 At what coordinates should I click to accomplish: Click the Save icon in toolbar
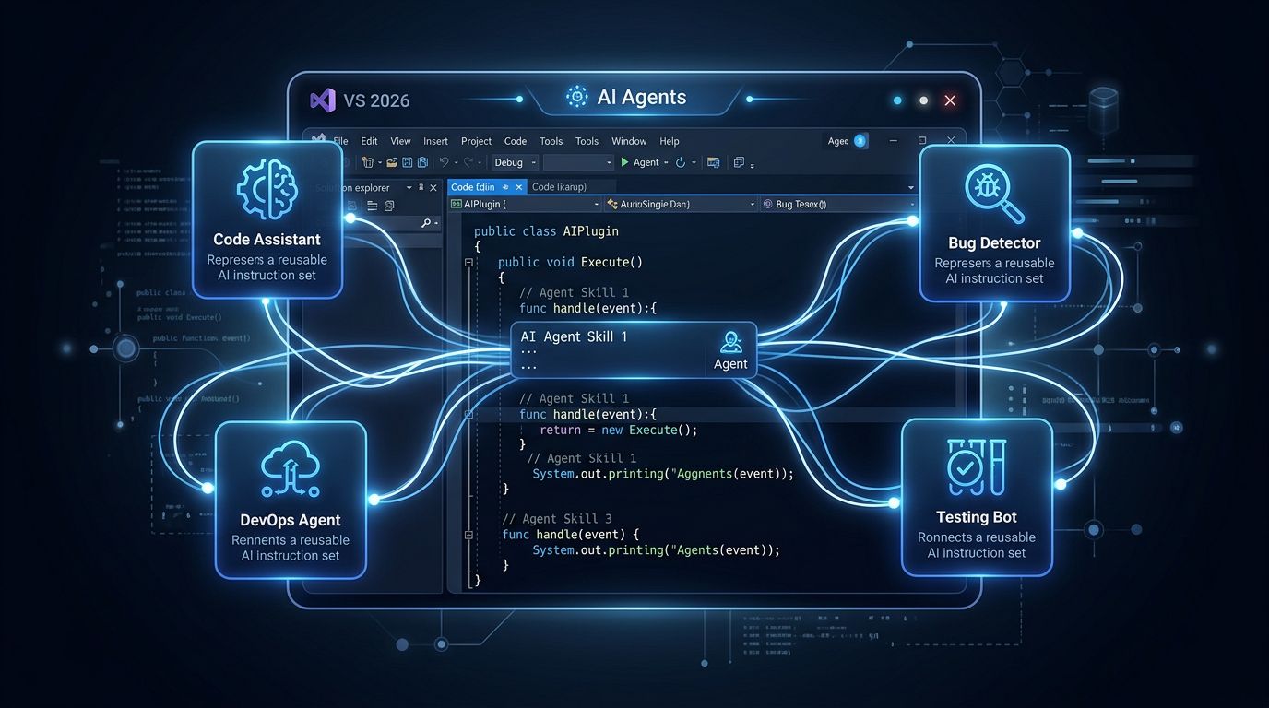pos(407,162)
